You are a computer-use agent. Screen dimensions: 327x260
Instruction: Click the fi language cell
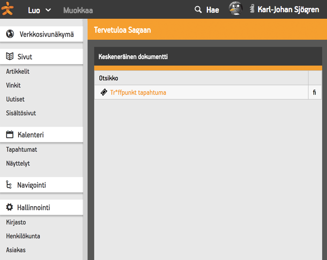tap(314, 92)
